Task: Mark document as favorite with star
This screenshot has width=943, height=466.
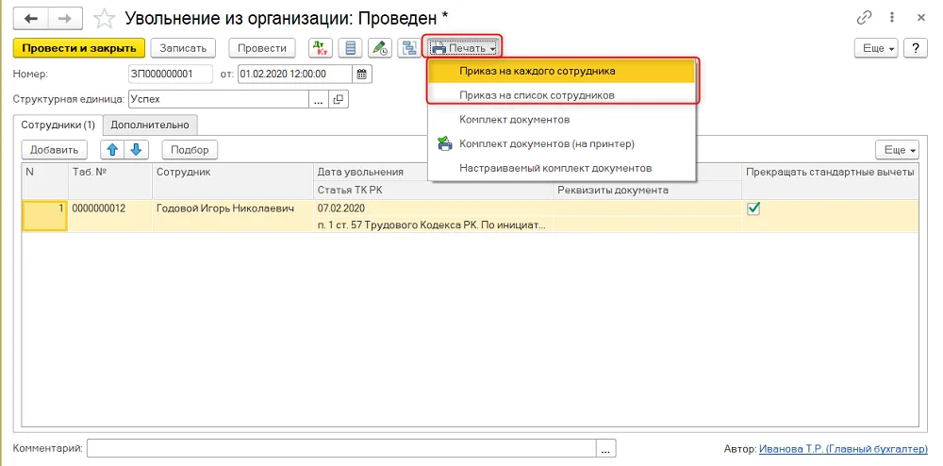Action: (x=105, y=19)
